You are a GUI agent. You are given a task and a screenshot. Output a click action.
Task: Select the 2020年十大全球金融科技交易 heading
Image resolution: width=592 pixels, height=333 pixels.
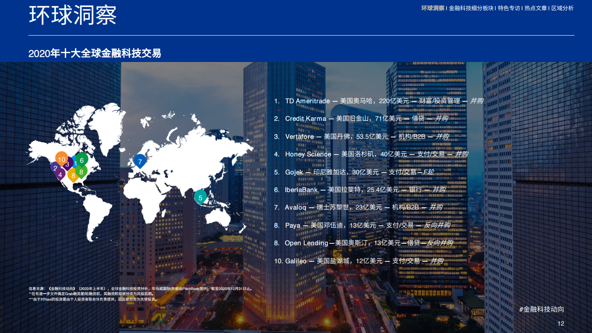[x=95, y=53]
